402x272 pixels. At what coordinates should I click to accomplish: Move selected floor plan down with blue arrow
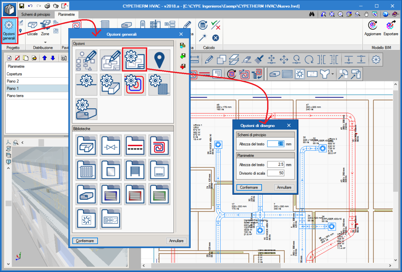click(x=53, y=58)
